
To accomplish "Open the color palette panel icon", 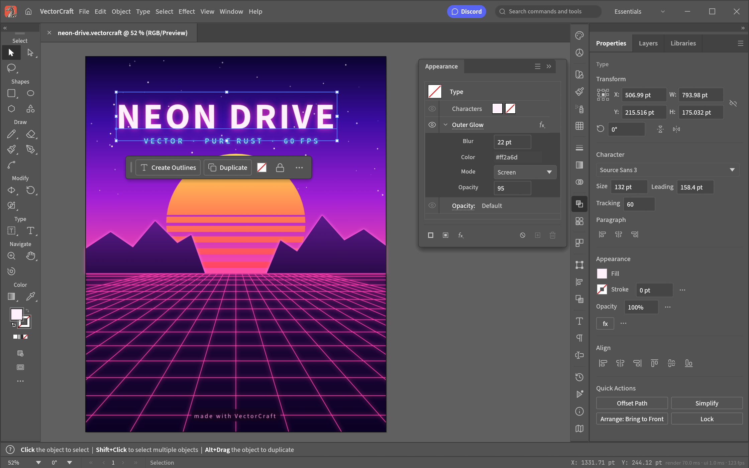I will [579, 35].
